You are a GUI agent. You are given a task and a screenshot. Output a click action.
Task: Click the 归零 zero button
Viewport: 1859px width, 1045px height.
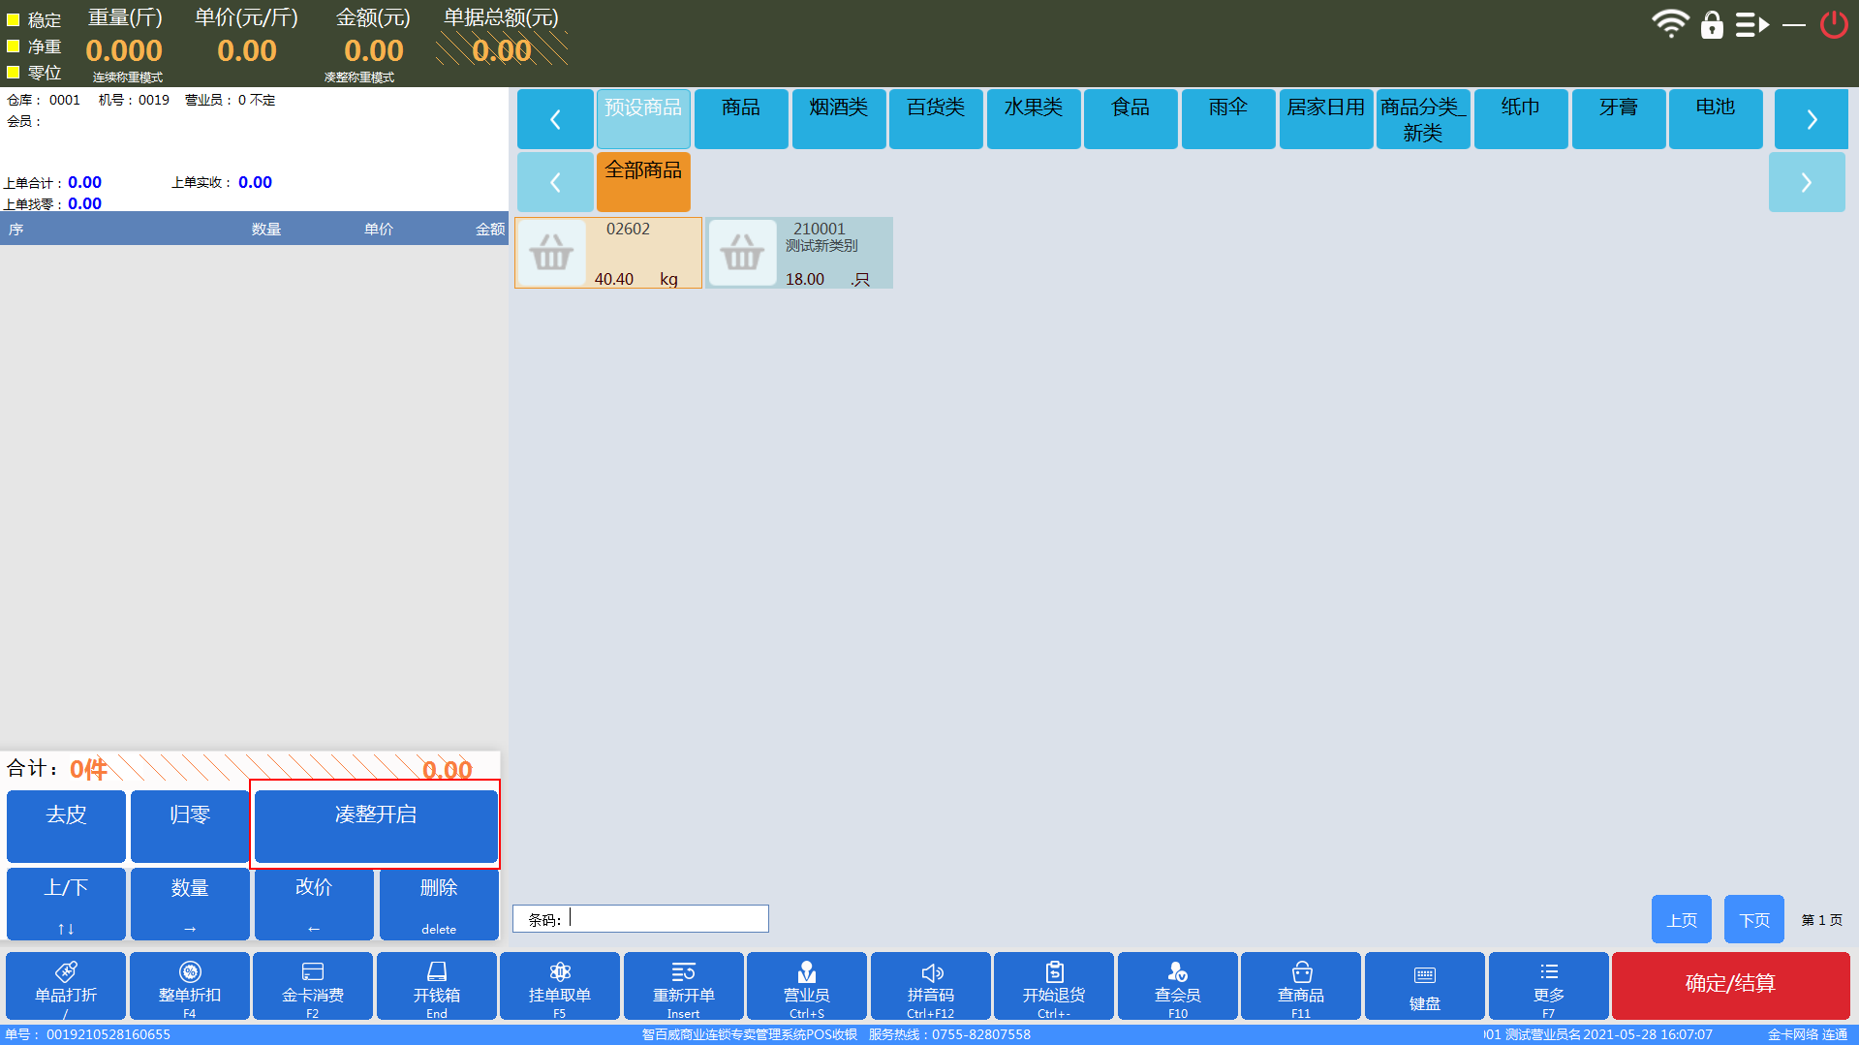pyautogui.click(x=190, y=825)
